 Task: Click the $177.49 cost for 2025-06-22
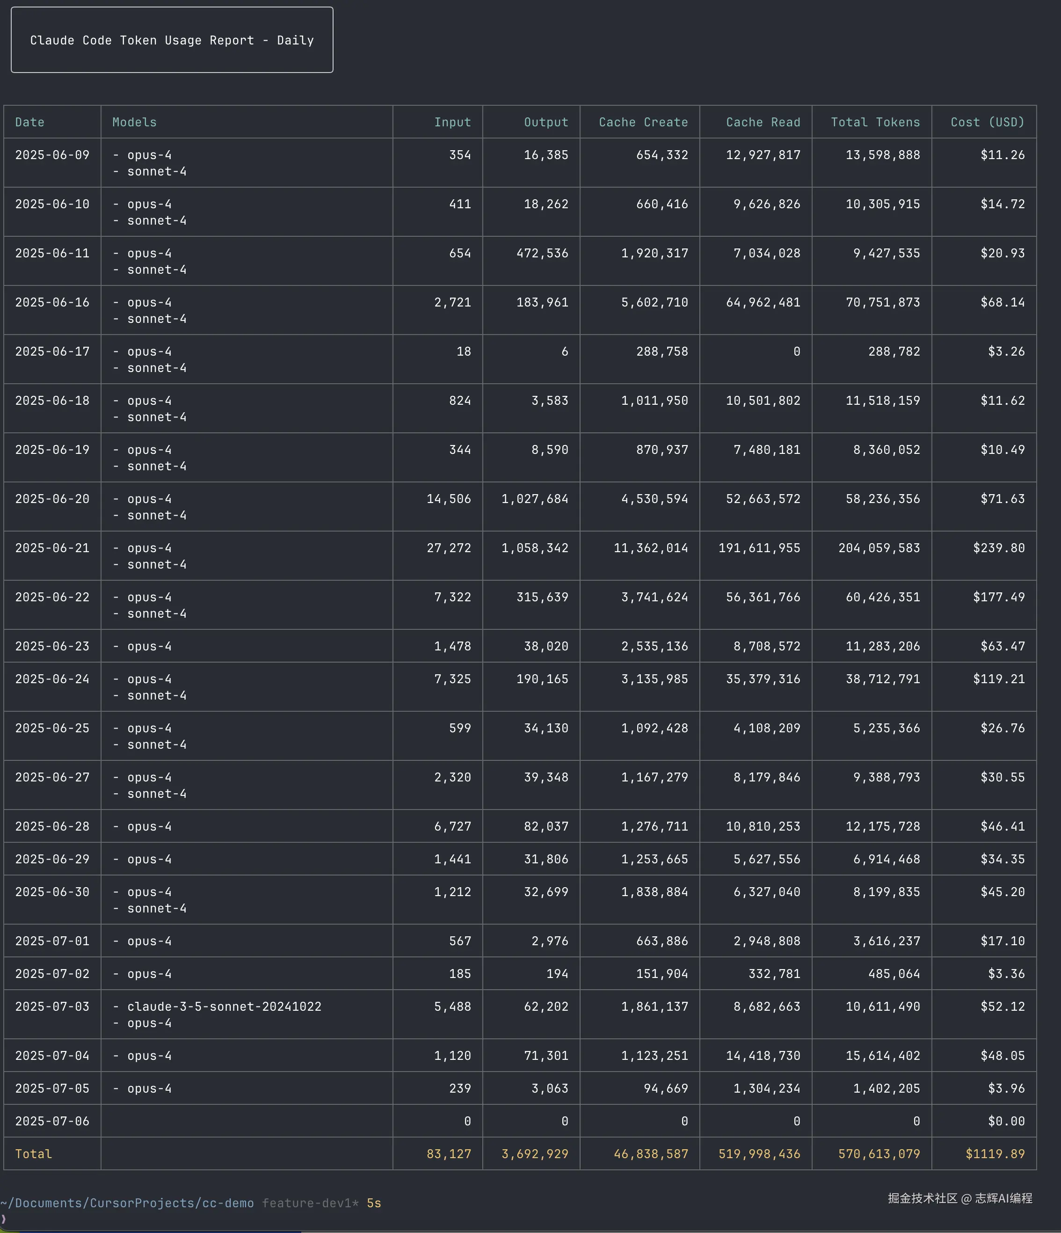coord(998,597)
